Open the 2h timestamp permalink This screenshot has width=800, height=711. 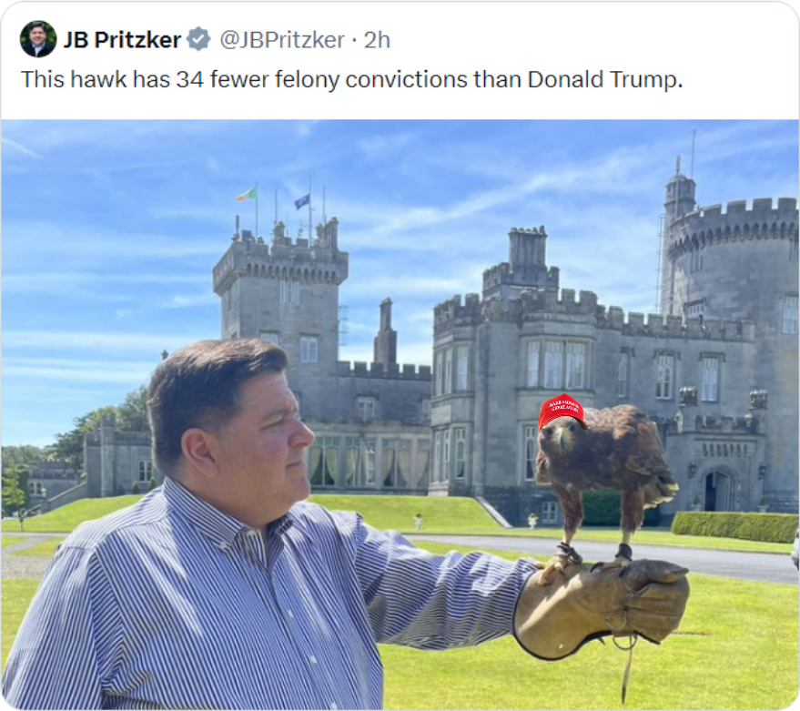tap(377, 40)
